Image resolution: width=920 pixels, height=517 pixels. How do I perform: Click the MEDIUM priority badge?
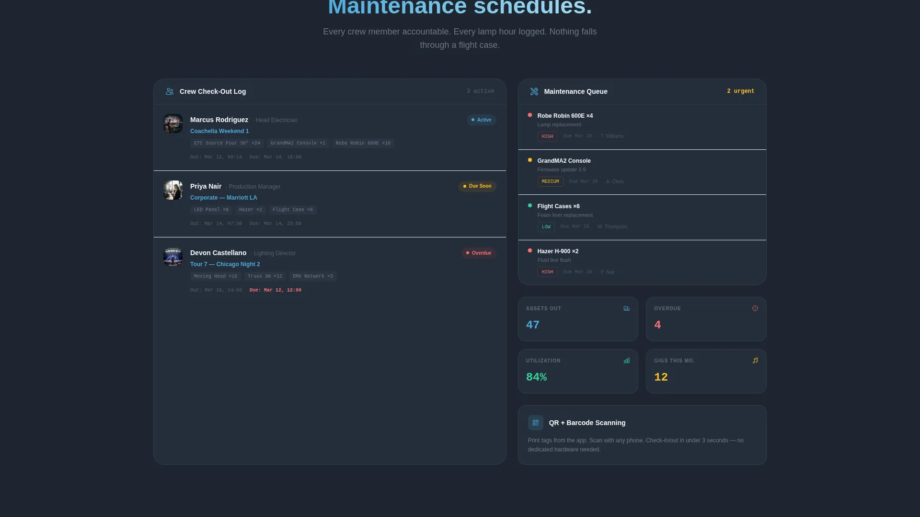[x=550, y=182]
